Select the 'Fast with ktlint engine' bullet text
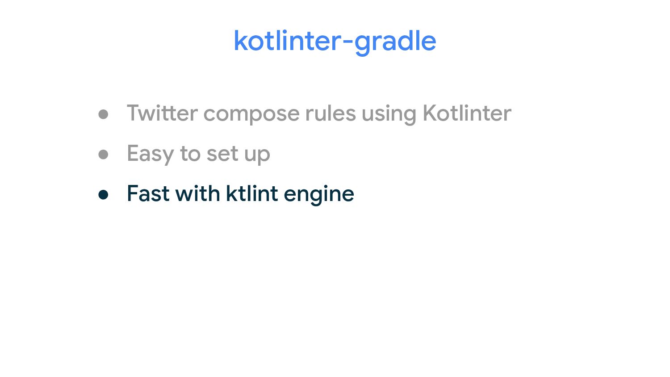The image size is (670, 377). (x=240, y=194)
